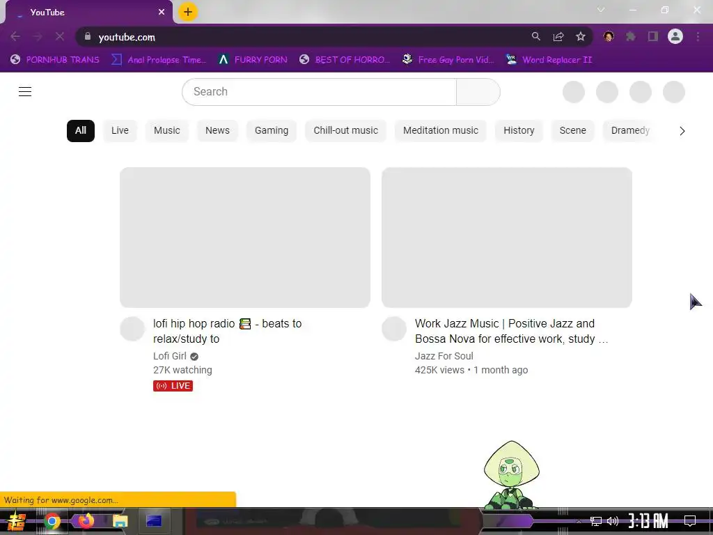This screenshot has width=713, height=535.
Task: Click the Lofi Girl channel avatar placeholder
Action: click(132, 329)
